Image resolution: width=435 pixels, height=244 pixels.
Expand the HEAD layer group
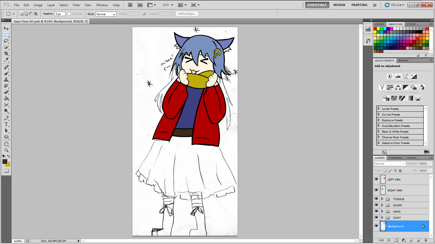point(382,211)
